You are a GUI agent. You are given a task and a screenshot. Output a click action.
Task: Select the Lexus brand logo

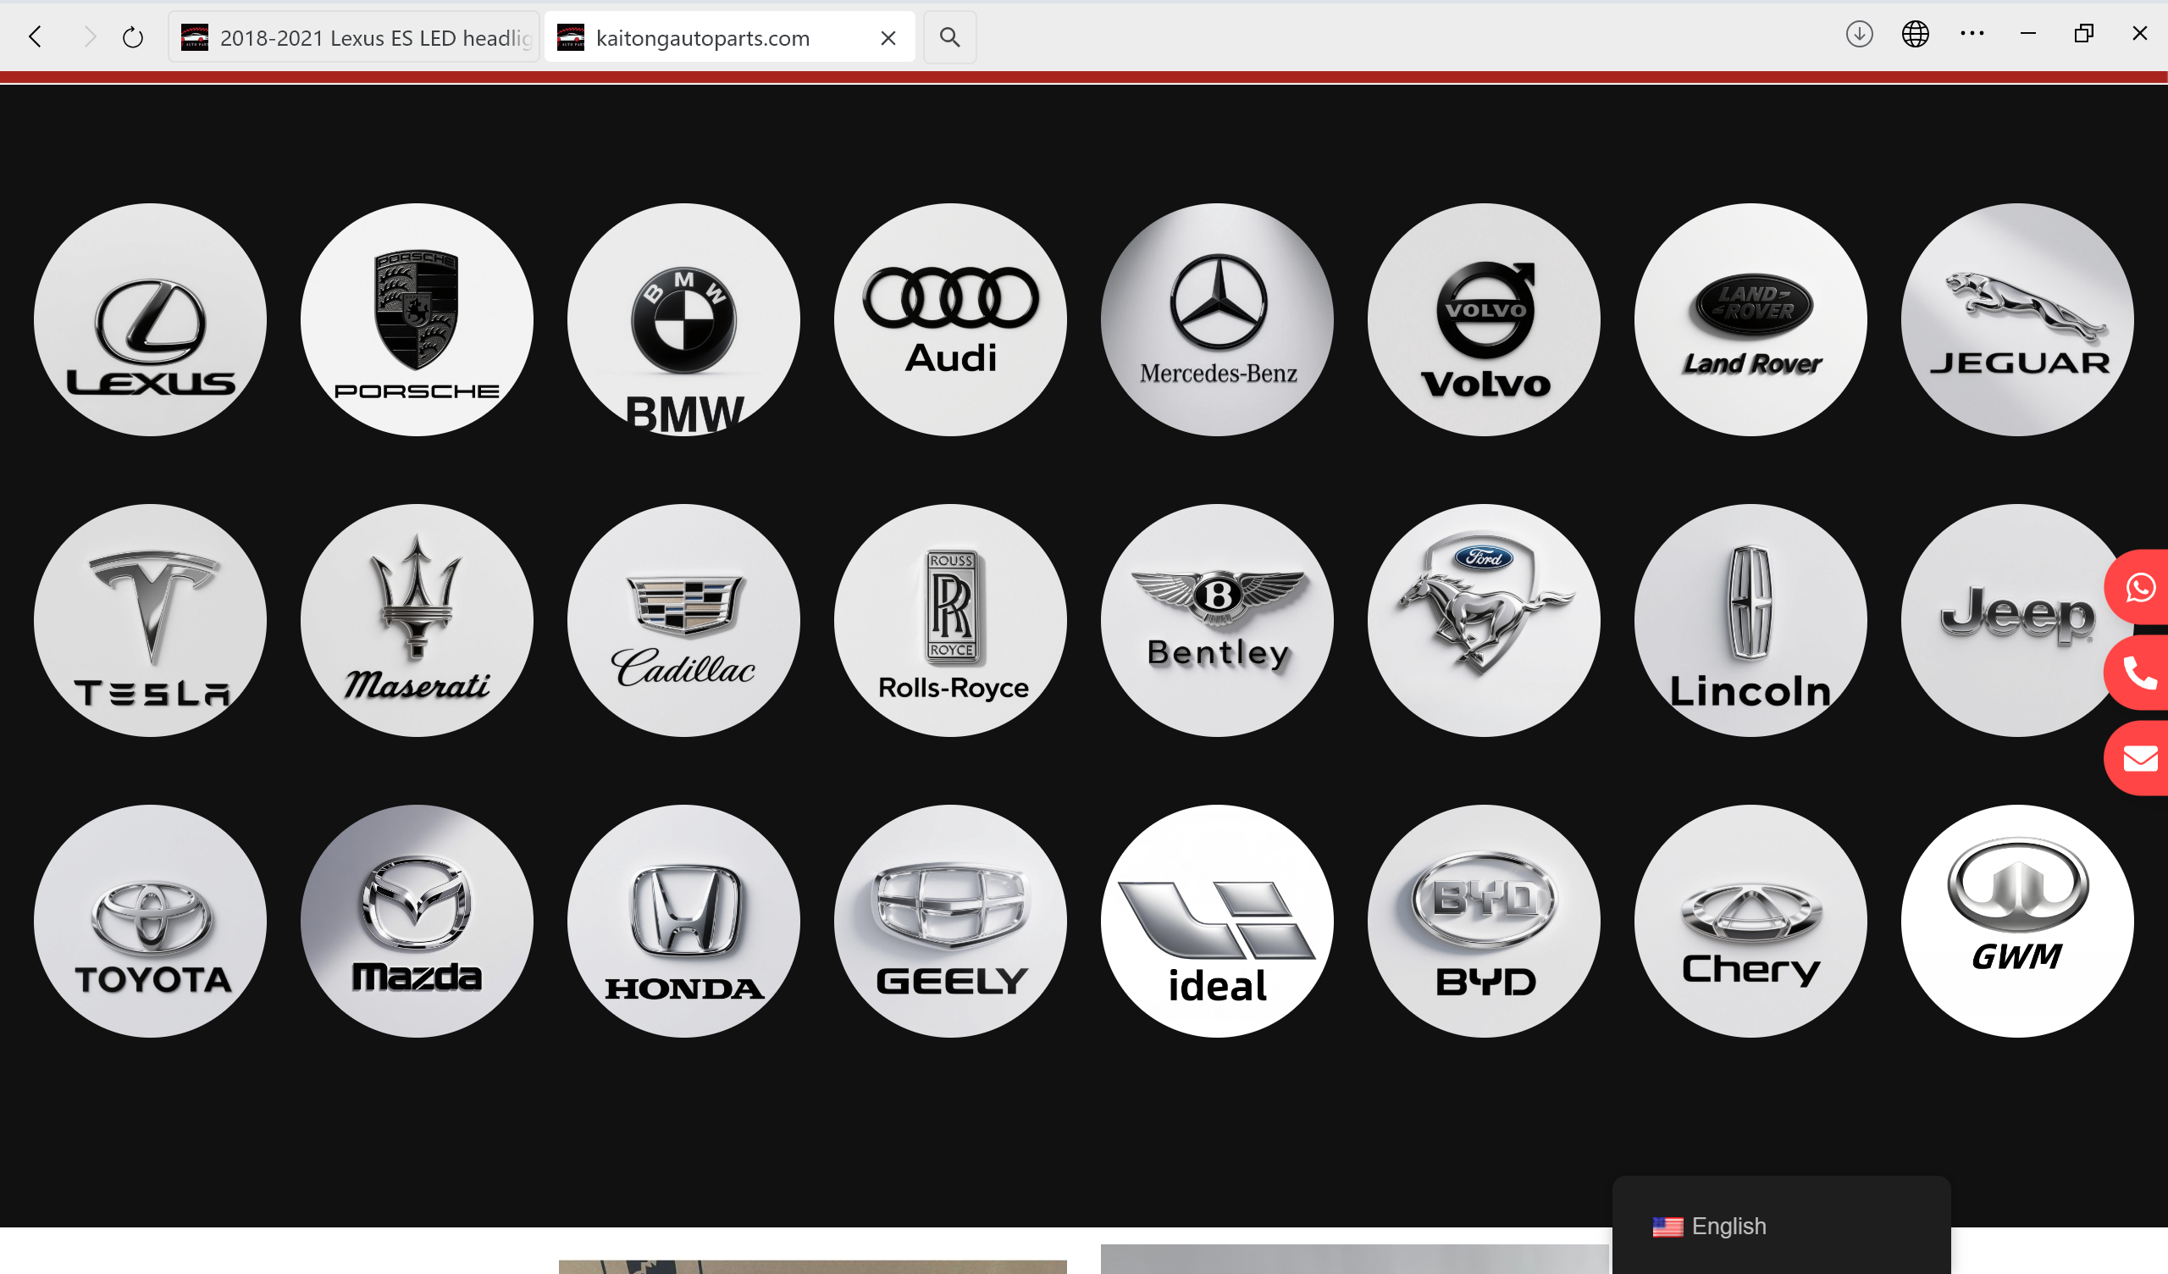pyautogui.click(x=151, y=319)
